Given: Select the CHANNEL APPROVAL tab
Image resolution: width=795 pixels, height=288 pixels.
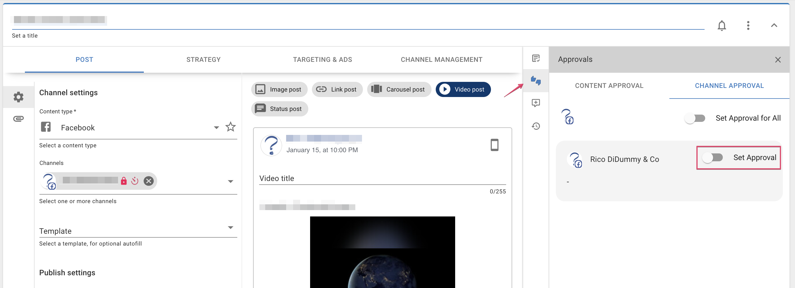Looking at the screenshot, I should coord(729,86).
